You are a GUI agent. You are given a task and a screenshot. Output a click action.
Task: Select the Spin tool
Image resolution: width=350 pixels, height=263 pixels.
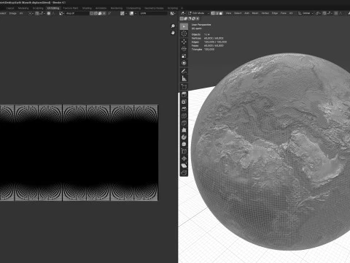(184, 137)
